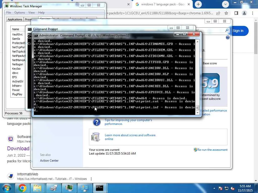Image resolution: width=258 pixels, height=193 pixels.
Task: Click the blue help icon in Performance window
Action: click(x=228, y=38)
